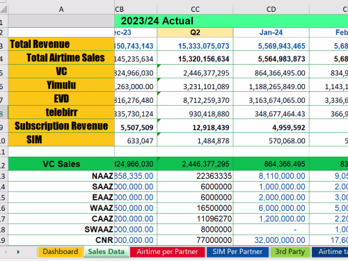Image resolution: width=348 pixels, height=261 pixels.
Task: Click the Q2 header cell
Action: pos(195,33)
